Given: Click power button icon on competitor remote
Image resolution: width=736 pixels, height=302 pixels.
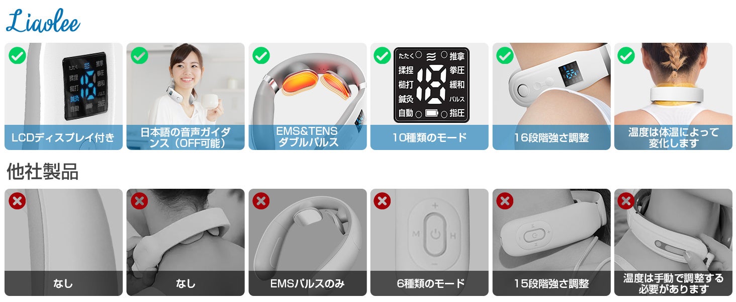Looking at the screenshot, I should point(435,234).
